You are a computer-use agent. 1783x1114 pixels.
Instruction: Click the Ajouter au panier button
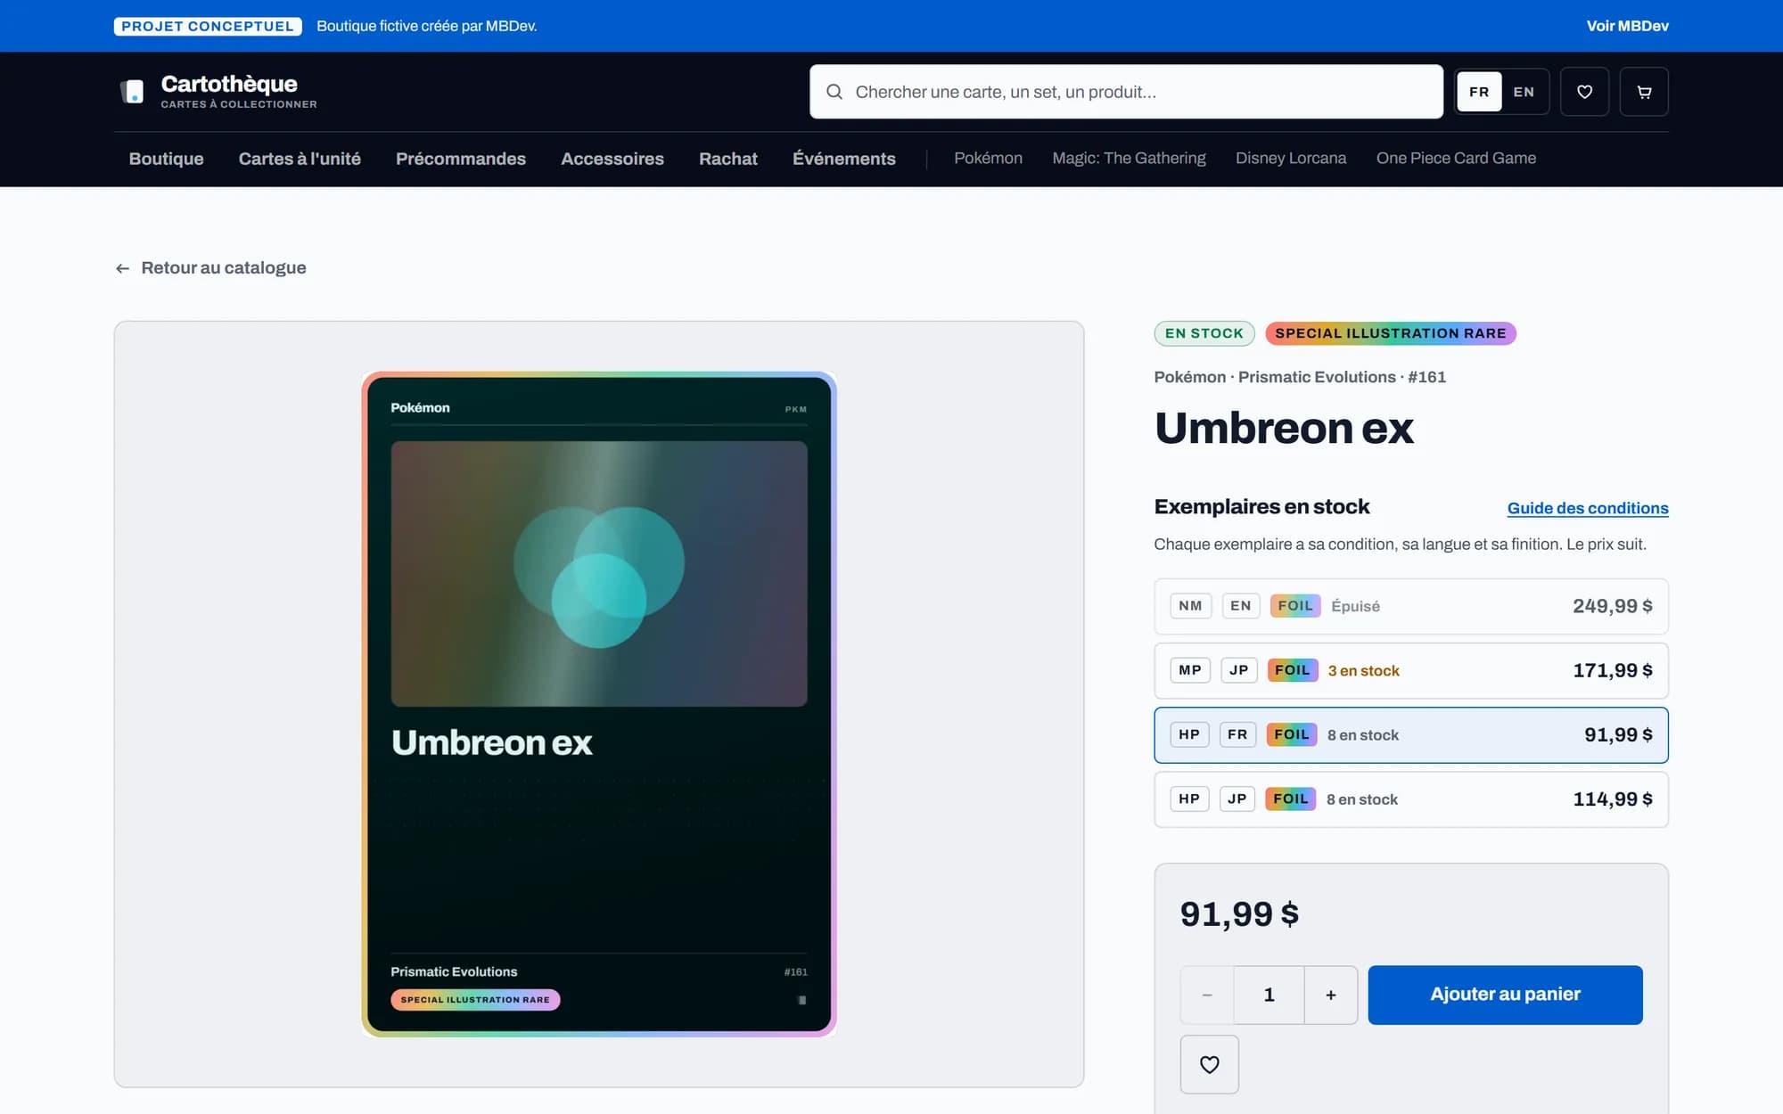pyautogui.click(x=1505, y=995)
